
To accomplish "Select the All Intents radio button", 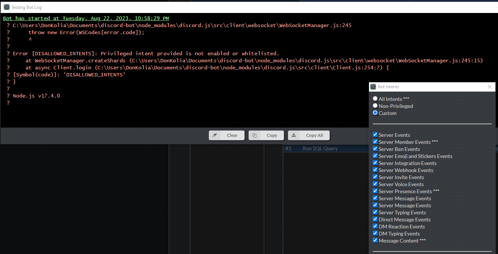I will coord(375,98).
